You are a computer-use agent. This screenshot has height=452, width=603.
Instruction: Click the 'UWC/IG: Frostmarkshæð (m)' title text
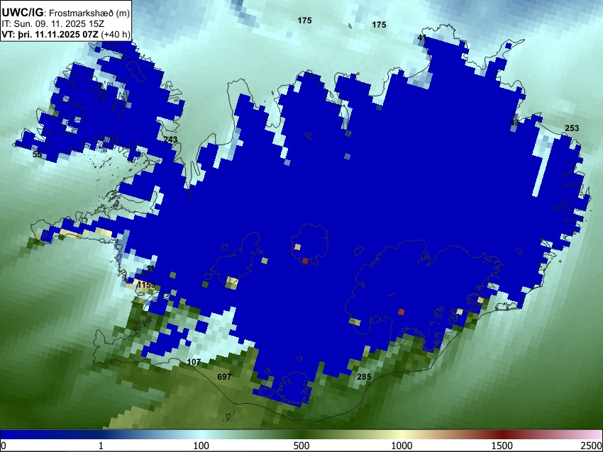66,13
